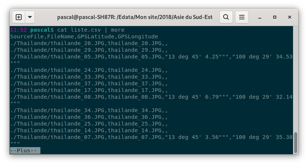The height and width of the screenshot is (165, 308).
Task: Maximize the terminal window
Action: tap(275, 17)
